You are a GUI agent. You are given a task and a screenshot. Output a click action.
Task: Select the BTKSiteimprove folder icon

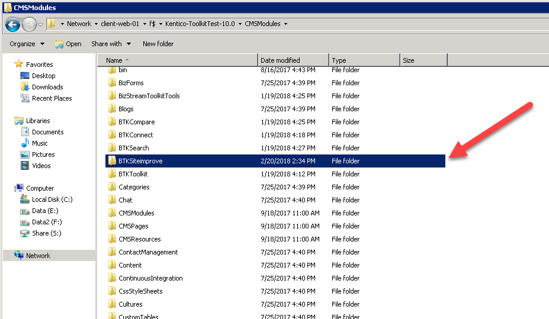click(x=112, y=160)
